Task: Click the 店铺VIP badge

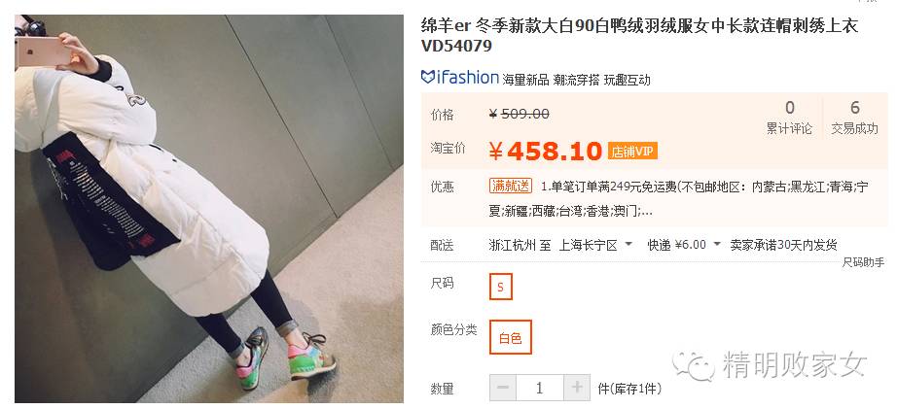Action: [632, 152]
